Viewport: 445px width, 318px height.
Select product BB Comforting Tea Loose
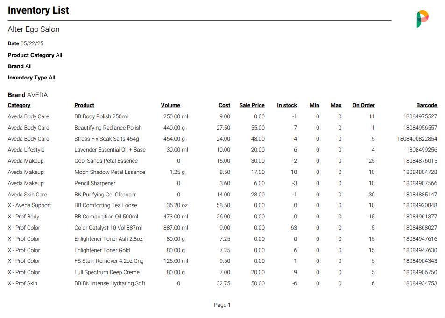click(x=106, y=205)
